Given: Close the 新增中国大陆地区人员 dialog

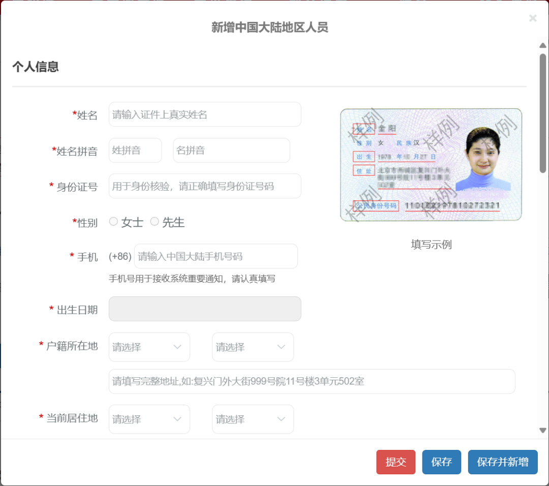Looking at the screenshot, I should pos(533,18).
